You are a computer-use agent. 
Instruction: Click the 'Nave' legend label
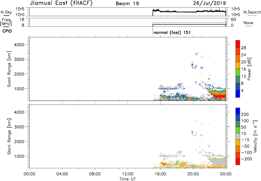coord(248,23)
